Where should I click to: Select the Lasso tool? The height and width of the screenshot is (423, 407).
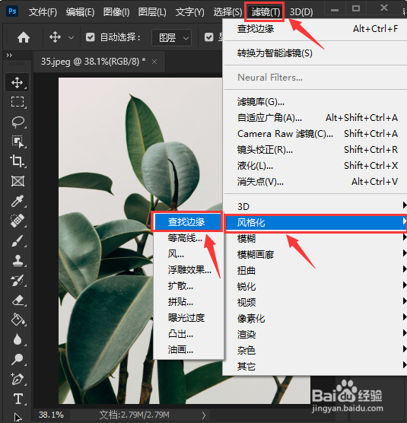[18, 122]
